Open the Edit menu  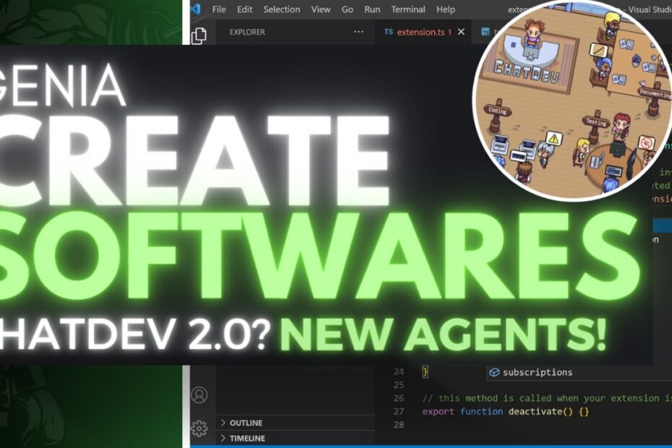pos(245,9)
